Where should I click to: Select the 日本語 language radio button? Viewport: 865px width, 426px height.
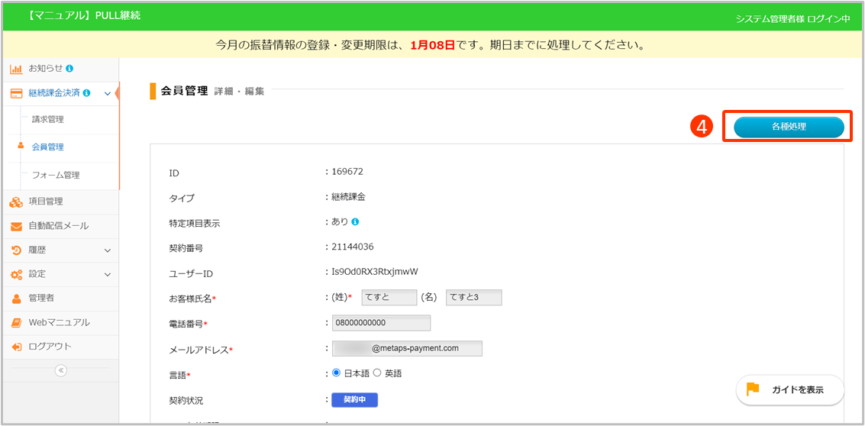coord(336,373)
